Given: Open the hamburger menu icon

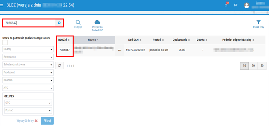Looking at the screenshot, I should pos(1,5).
